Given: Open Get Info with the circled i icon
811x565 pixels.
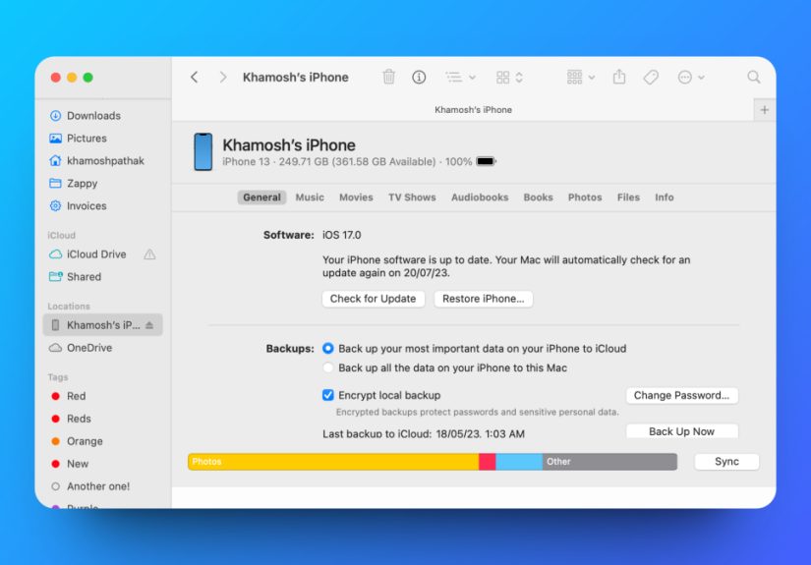Looking at the screenshot, I should click(419, 77).
